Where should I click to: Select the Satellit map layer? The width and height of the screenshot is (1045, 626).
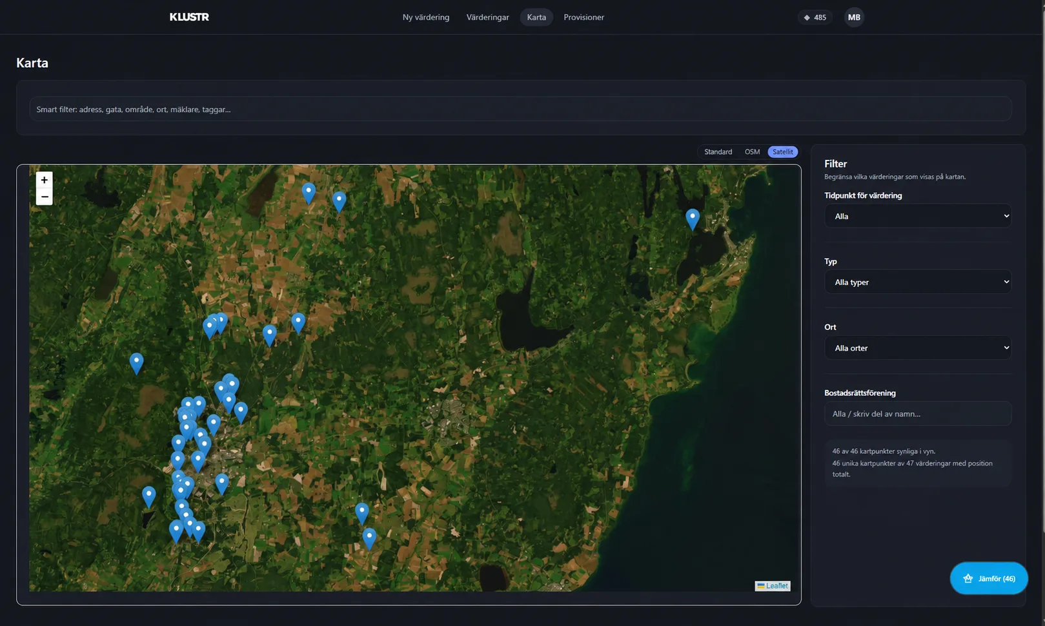[x=782, y=152]
